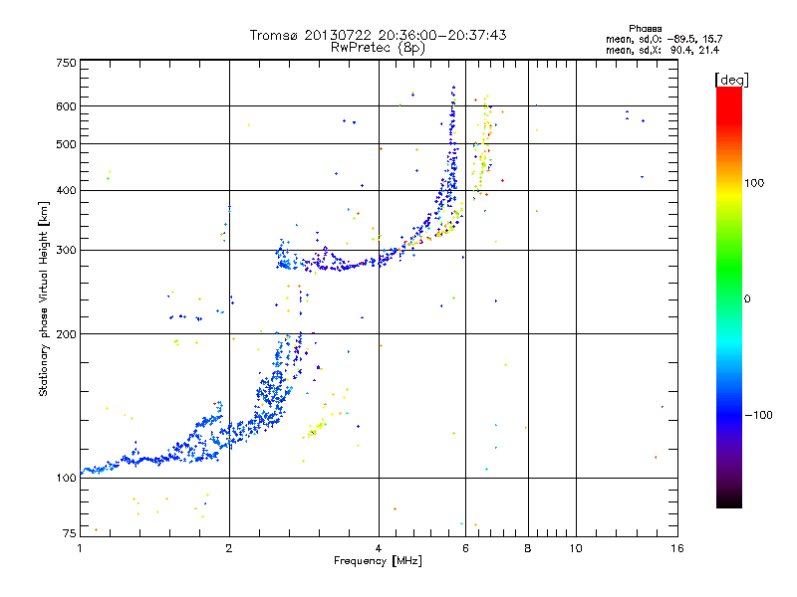Click the 'mean, sd,X: 90.4, 21.4' text

tap(663, 50)
